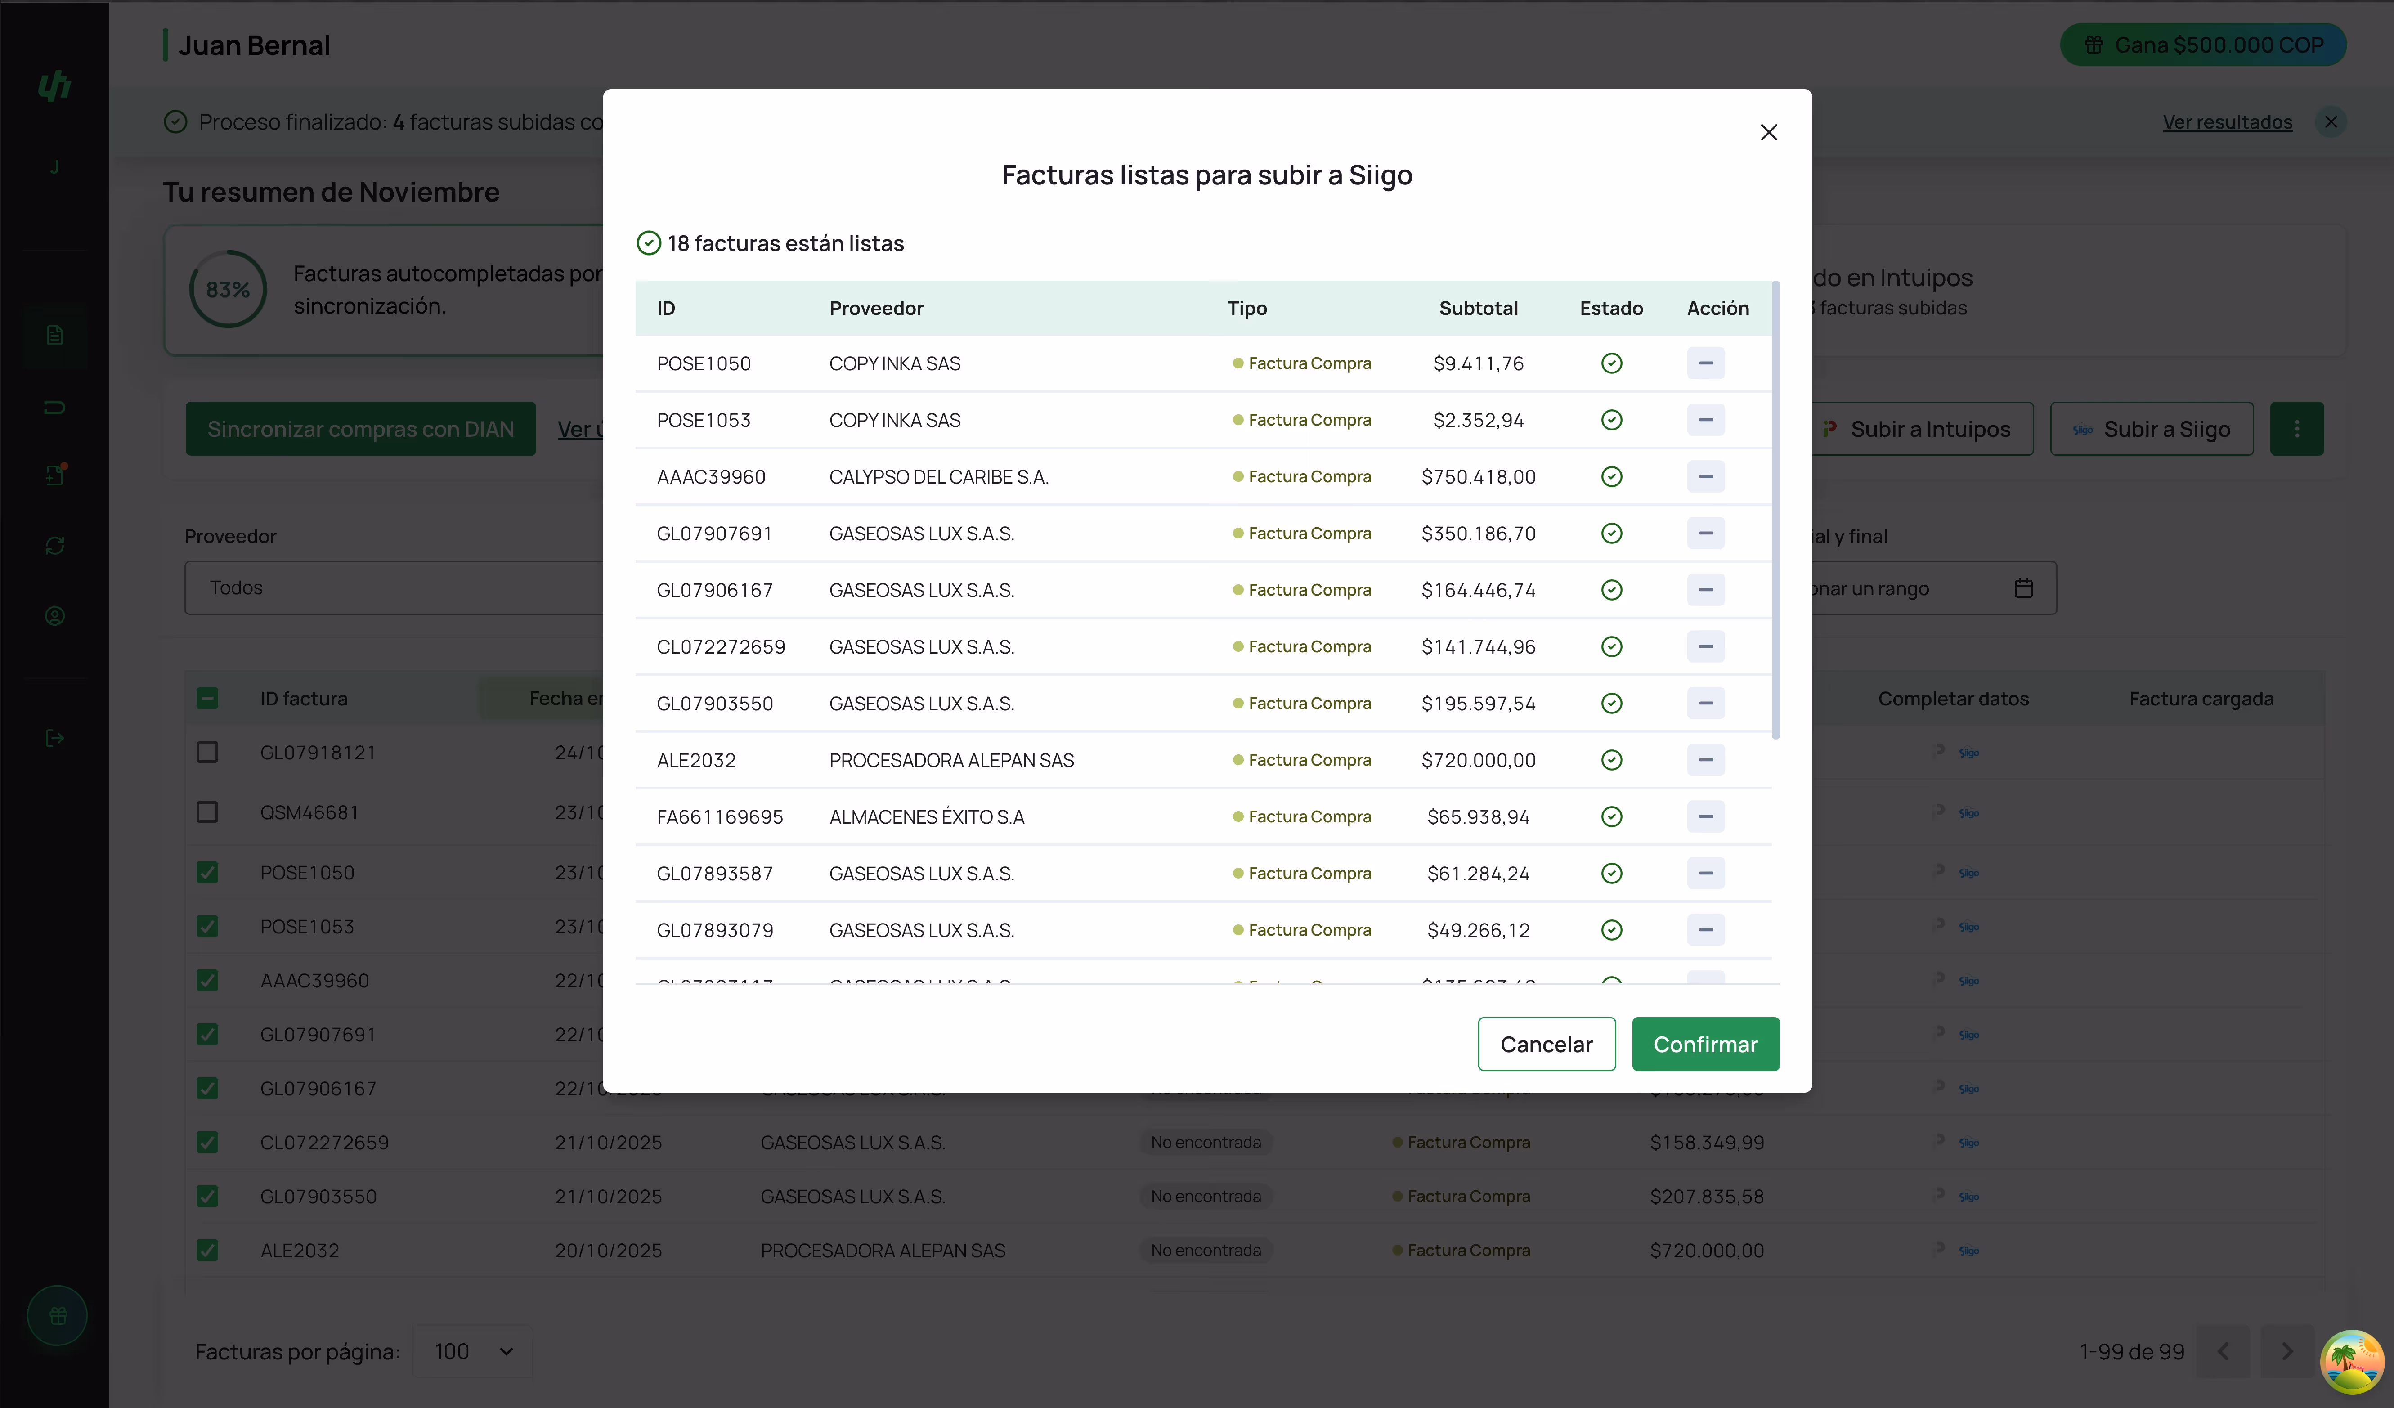Click status check icon for AAAC39960
Screen dimensions: 2394x1408
click(1611, 477)
